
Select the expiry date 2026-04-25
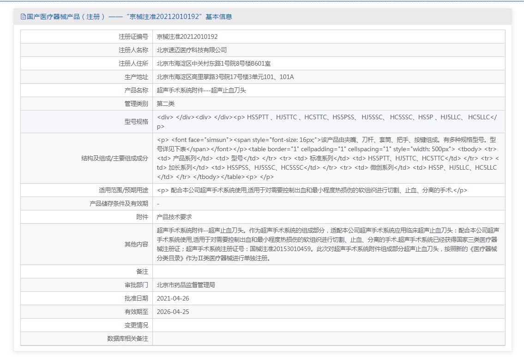click(x=173, y=312)
